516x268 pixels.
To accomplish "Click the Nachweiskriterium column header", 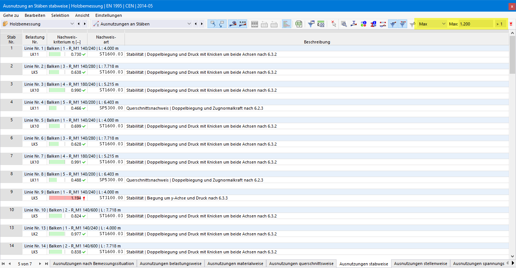I will tap(67, 39).
